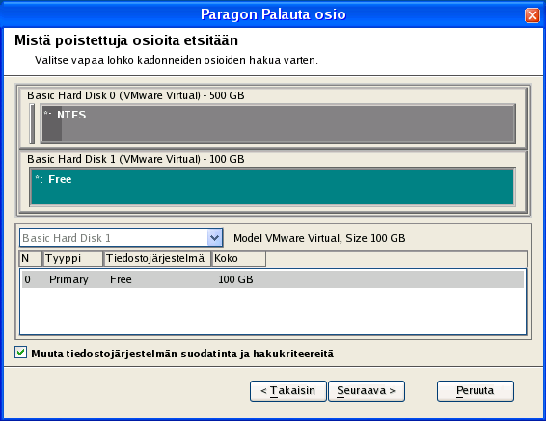This screenshot has width=546, height=421.
Task: Sort by the Tyyppi column header
Action: pos(72,258)
